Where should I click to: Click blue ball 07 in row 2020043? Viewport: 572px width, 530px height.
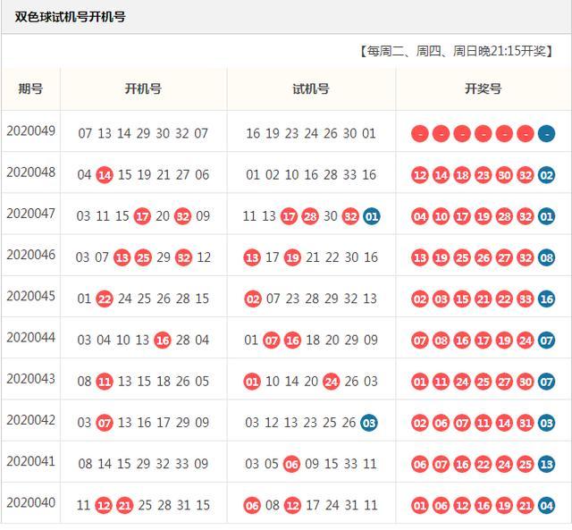546,382
